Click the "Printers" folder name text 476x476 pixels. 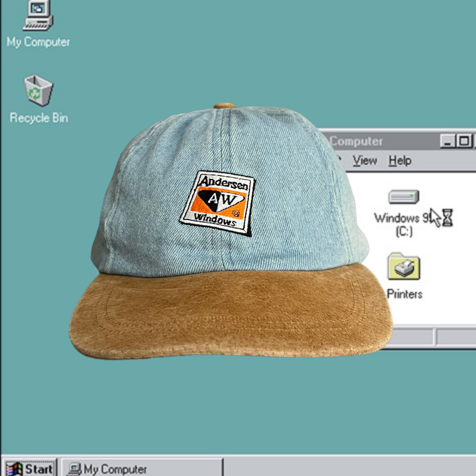tap(404, 294)
